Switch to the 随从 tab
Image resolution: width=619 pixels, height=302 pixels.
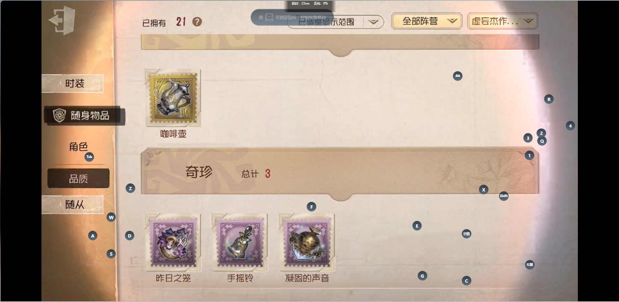[72, 205]
